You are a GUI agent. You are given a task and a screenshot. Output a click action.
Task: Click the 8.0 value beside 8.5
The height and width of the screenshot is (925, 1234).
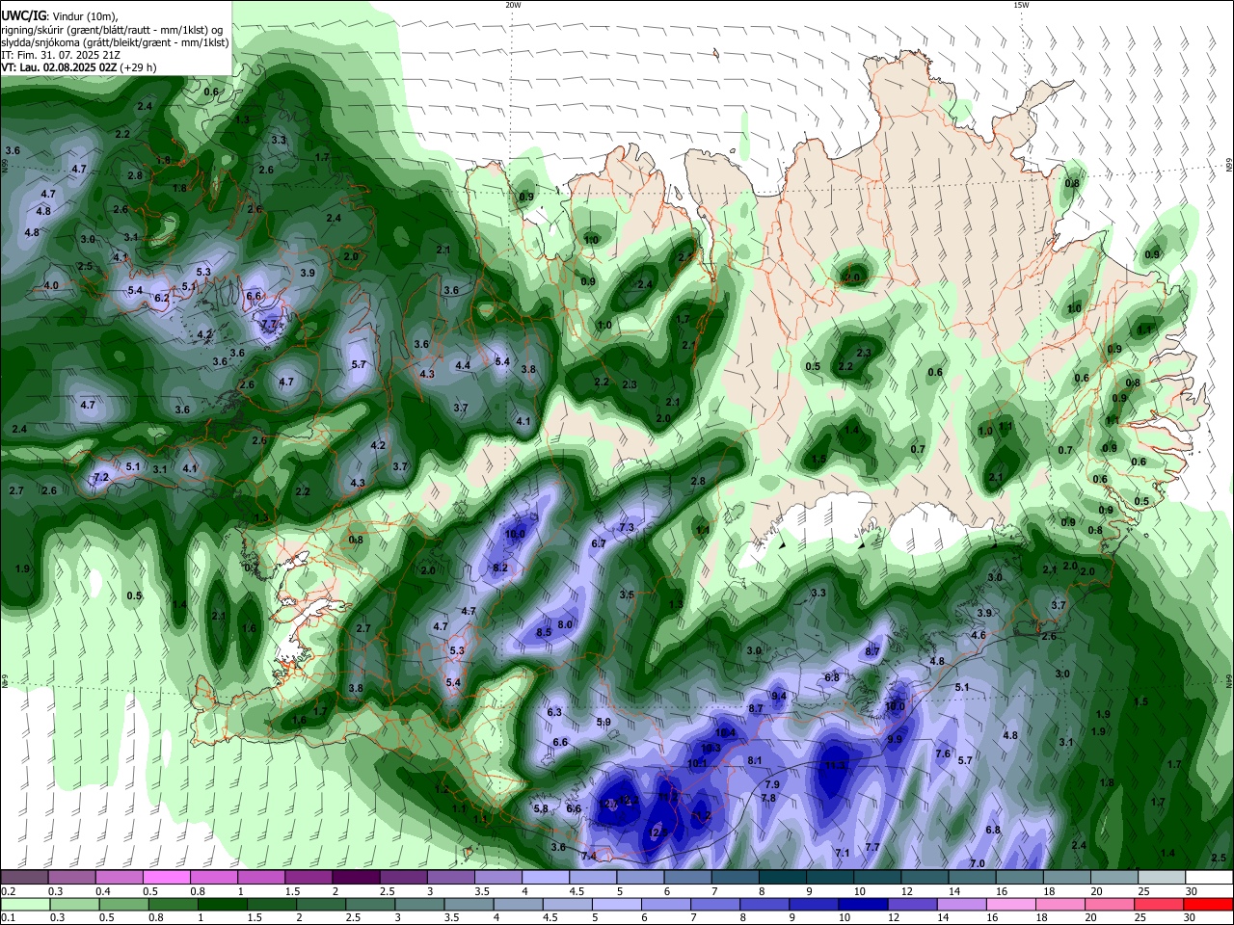(566, 625)
